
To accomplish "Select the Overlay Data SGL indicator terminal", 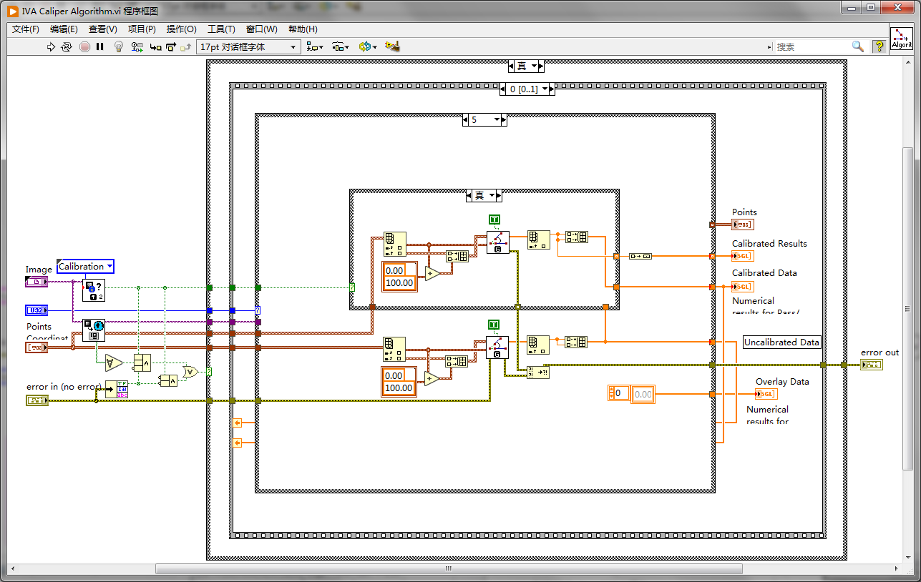I will click(766, 394).
